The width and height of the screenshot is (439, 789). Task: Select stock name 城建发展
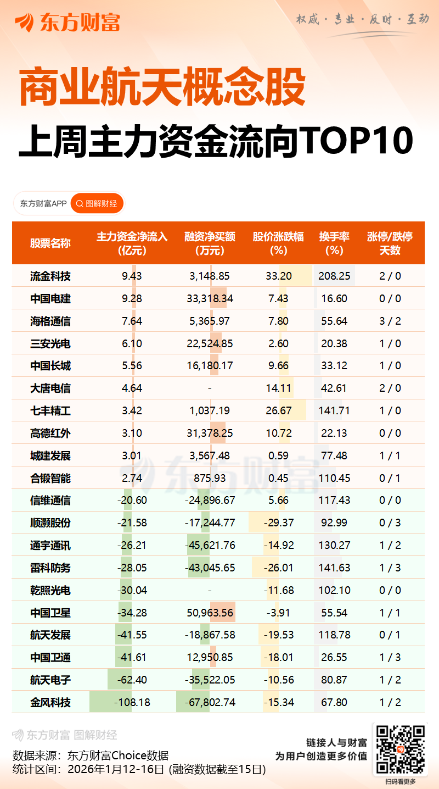50,455
